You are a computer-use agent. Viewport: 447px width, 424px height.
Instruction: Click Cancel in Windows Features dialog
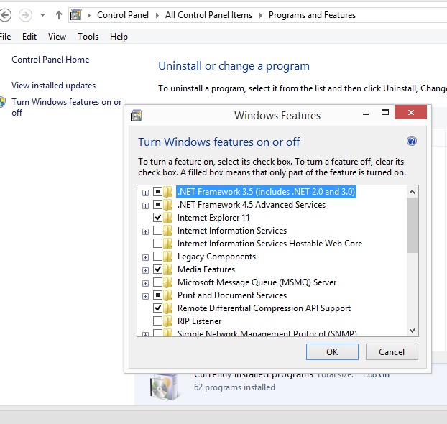[x=392, y=351]
